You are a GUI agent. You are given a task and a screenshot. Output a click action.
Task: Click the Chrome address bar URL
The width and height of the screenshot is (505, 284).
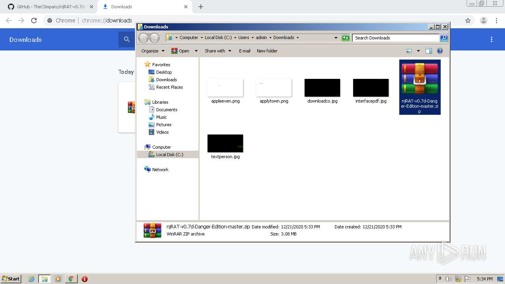click(107, 21)
